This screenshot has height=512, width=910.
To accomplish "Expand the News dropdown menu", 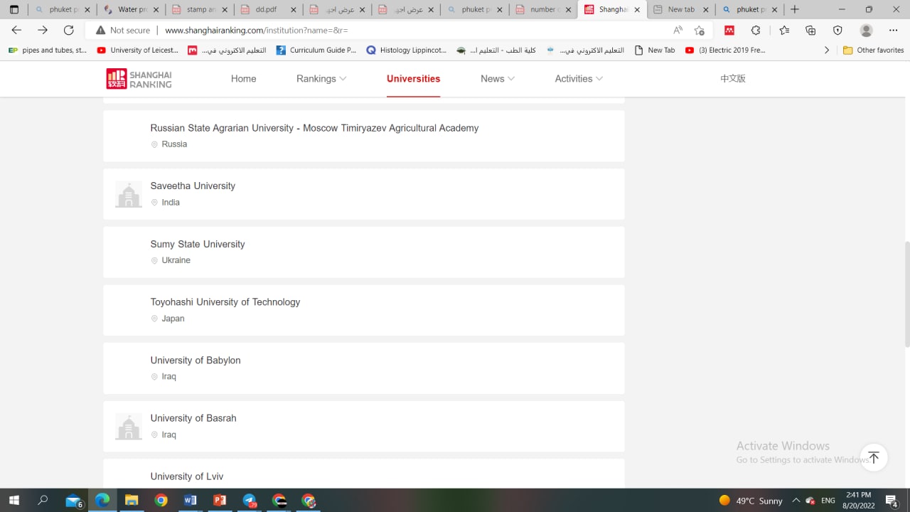I will (498, 79).
